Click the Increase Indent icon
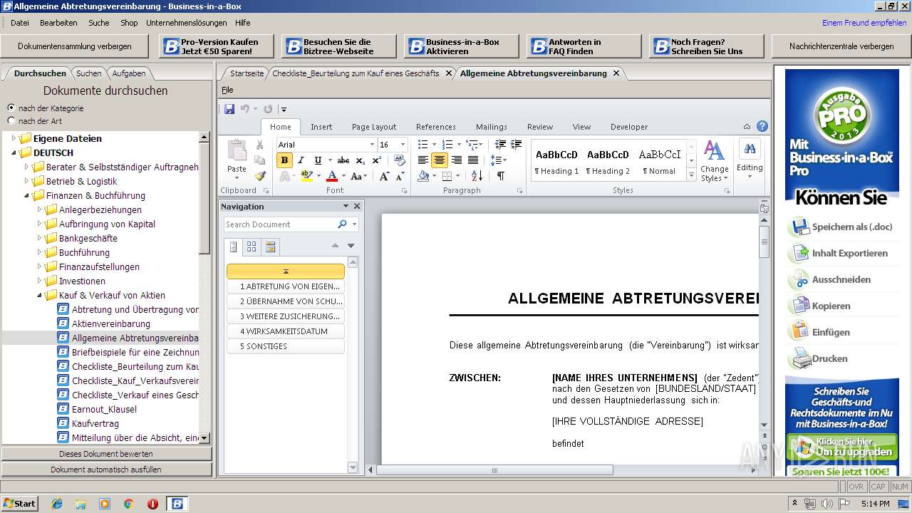 (516, 145)
